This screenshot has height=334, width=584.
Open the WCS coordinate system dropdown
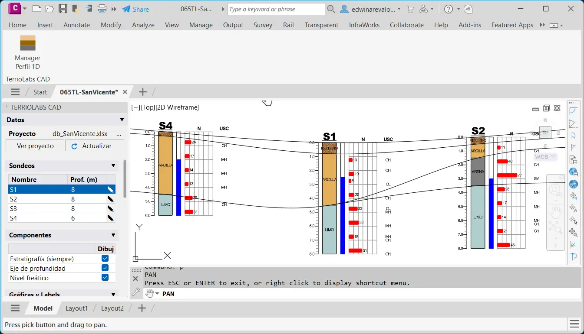pyautogui.click(x=546, y=157)
